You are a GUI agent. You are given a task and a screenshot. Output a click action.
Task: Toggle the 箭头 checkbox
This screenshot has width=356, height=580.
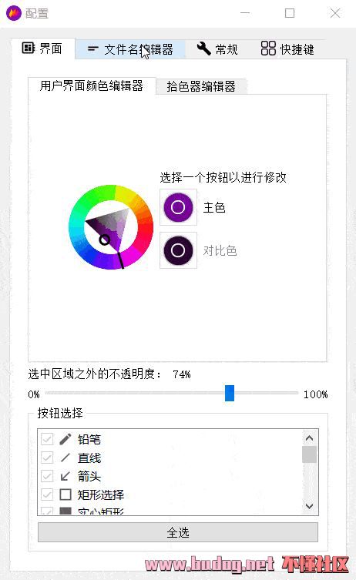pos(47,476)
